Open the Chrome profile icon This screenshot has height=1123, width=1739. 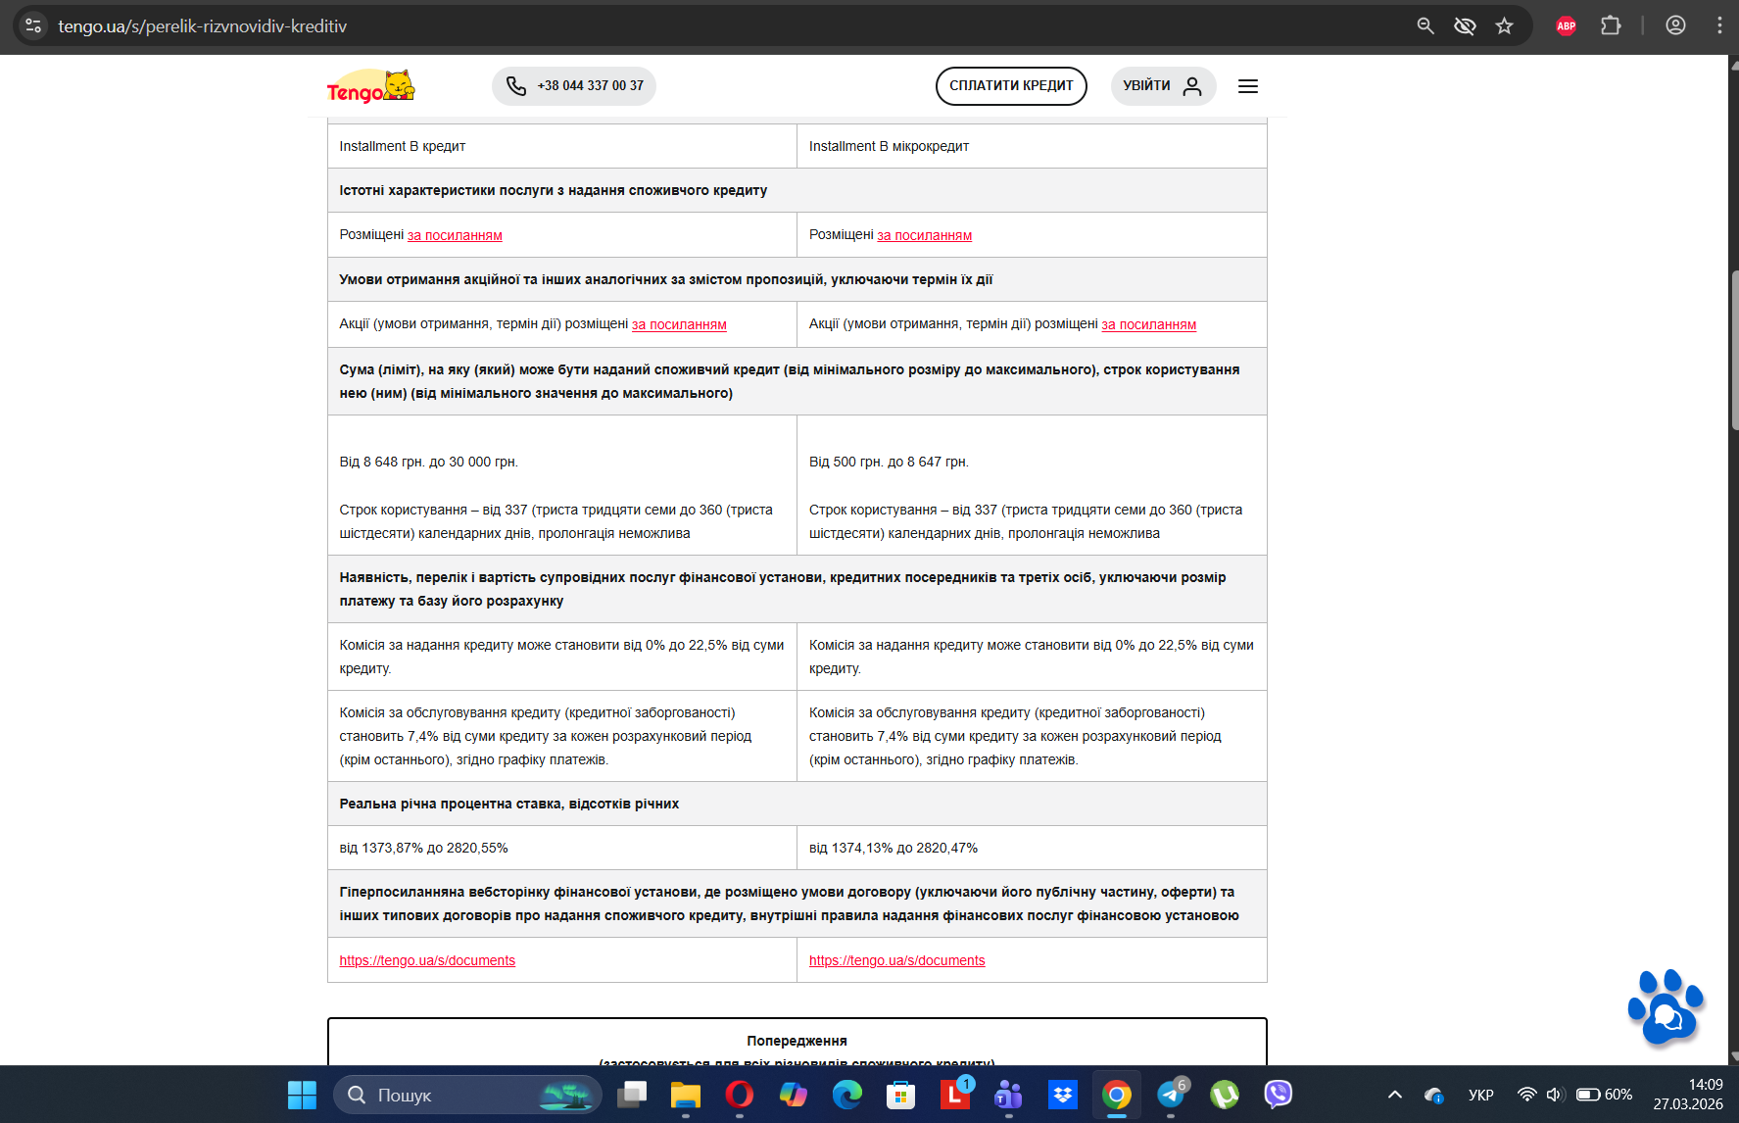point(1675,25)
